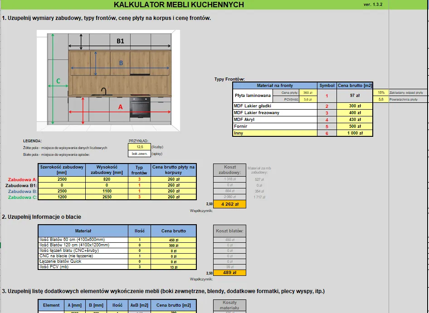
Task: Select the Ilość PCV (mb) quantity cell
Action: [139, 267]
